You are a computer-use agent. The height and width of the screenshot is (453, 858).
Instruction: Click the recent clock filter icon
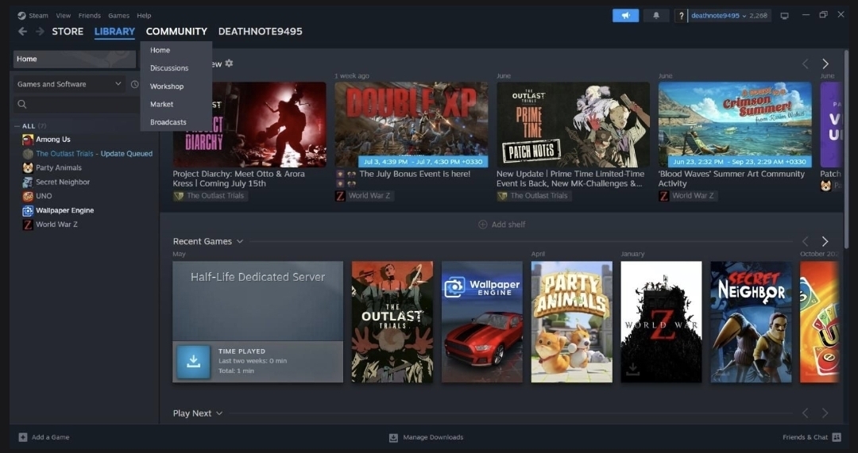pyautogui.click(x=134, y=84)
